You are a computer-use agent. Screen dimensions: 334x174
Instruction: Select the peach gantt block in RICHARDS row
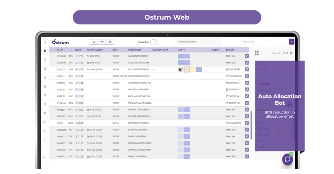187,70
